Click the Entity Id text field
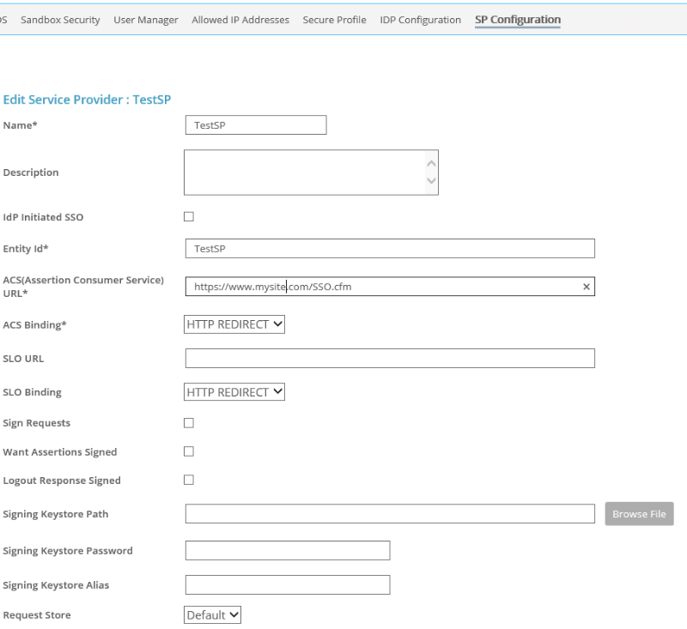The image size is (687, 629). [390, 249]
